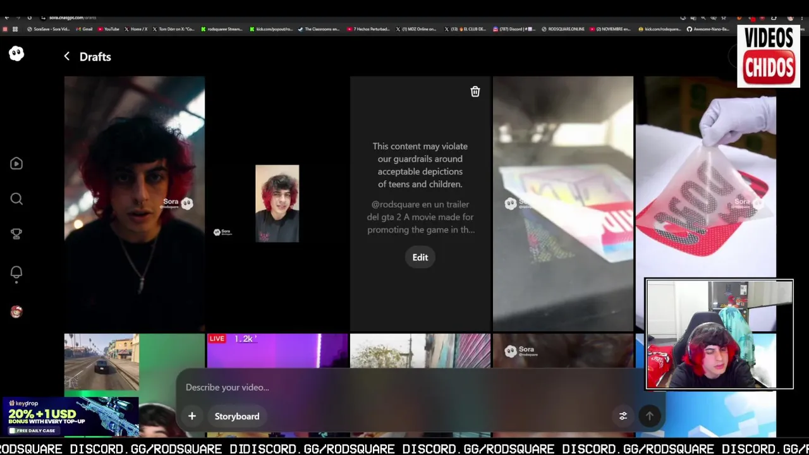
Task: Open the Gmail bookmark
Action: (84, 29)
